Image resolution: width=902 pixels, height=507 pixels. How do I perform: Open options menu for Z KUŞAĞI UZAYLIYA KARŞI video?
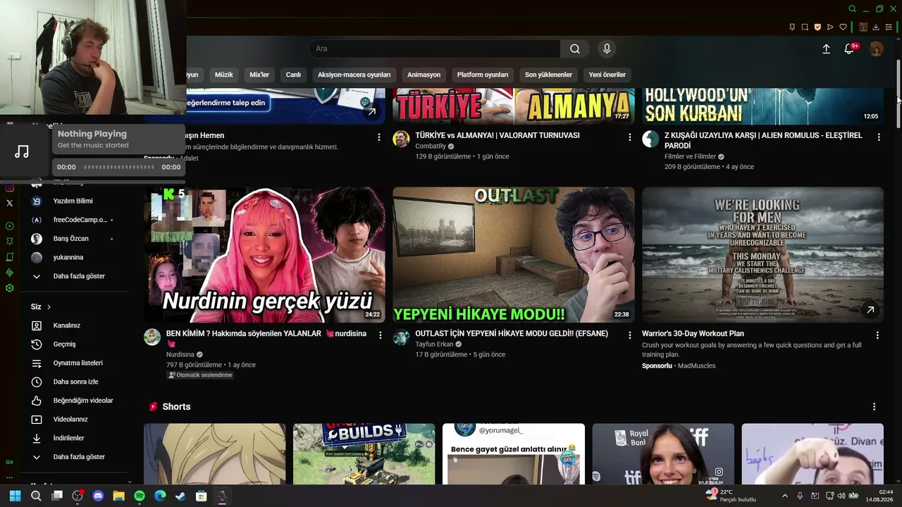pos(879,137)
